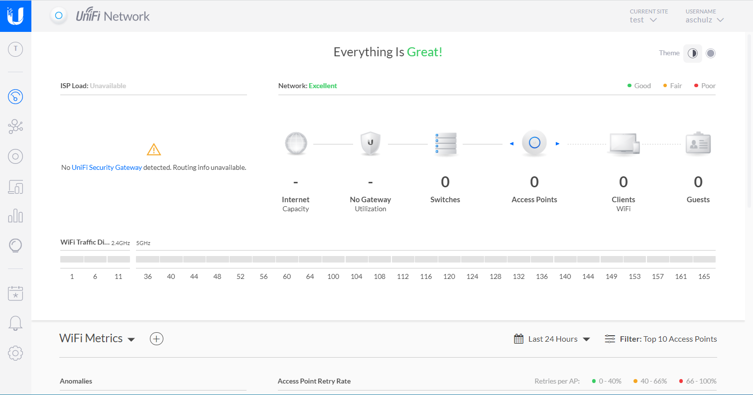
Task: Click the 2.4GHz band label
Action: point(121,243)
